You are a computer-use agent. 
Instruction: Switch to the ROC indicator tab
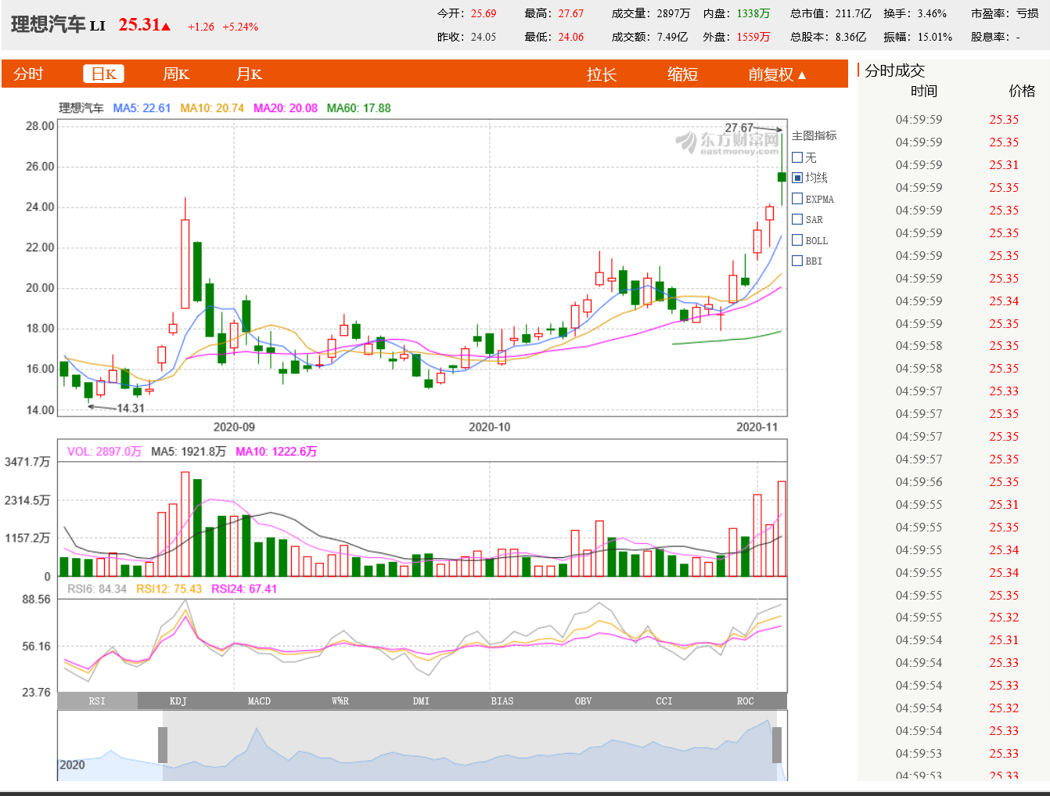point(745,701)
